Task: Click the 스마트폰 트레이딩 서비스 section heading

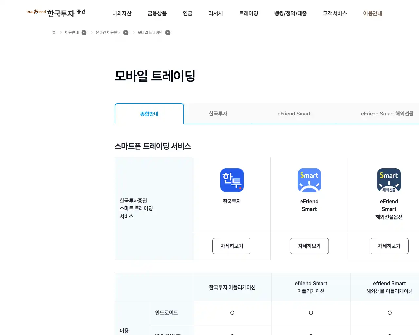Action: (x=153, y=146)
